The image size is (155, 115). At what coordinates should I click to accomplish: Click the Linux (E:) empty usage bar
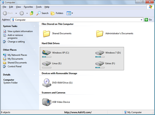coord(47,68)
